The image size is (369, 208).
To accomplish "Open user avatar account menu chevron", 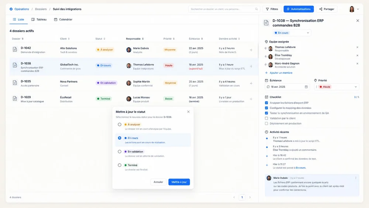I will (x=358, y=9).
